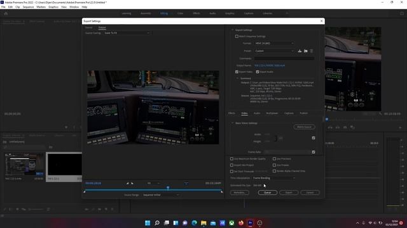Screen dimensions: 407x228
Task: Open the Format dropdown
Action: [x=274, y=44]
